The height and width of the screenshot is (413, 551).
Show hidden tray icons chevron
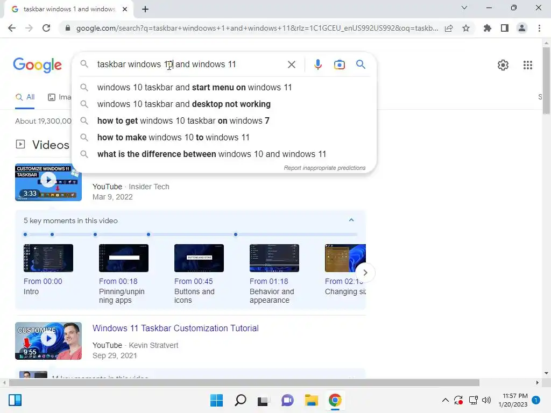click(445, 400)
